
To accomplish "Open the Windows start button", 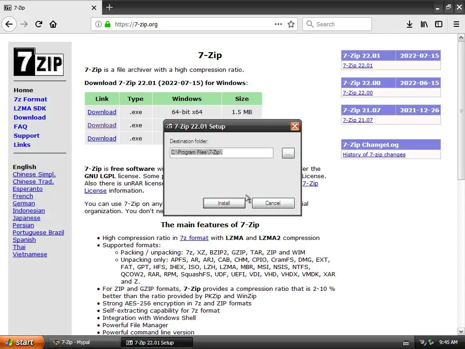I will coord(22,342).
